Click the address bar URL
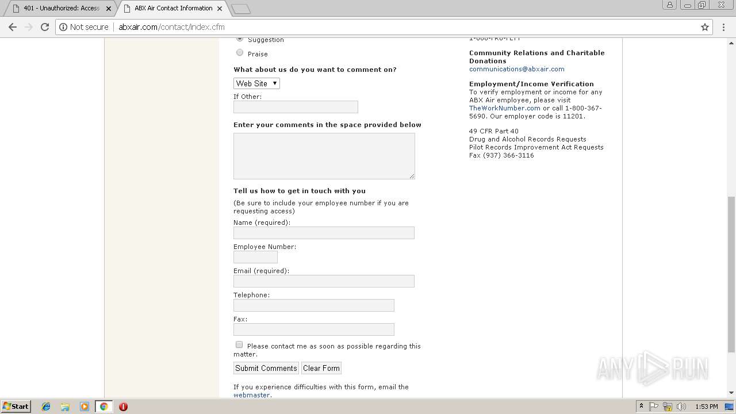736x414 pixels. (171, 27)
